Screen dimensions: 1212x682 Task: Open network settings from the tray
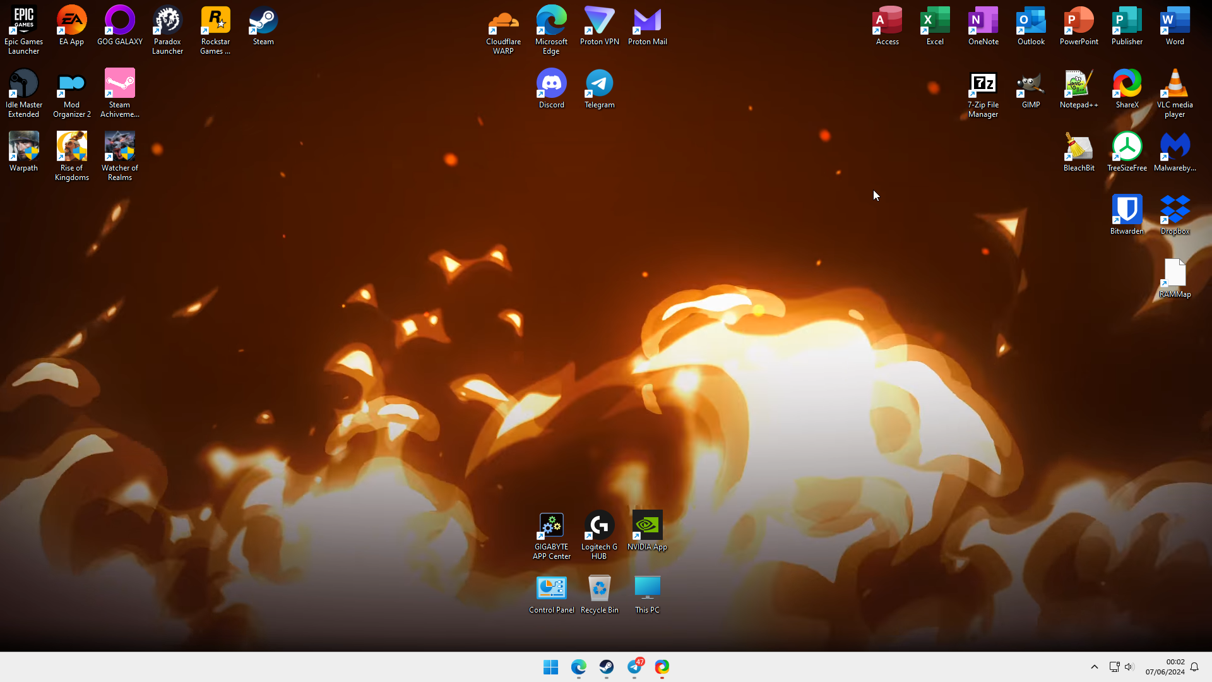(x=1114, y=667)
